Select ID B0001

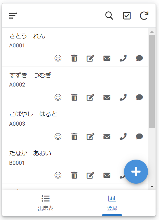click(17, 163)
